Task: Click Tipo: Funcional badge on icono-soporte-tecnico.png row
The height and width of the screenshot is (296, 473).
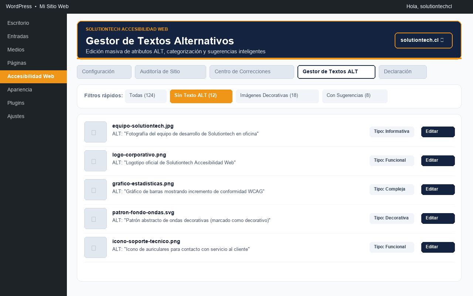Action: point(392,247)
